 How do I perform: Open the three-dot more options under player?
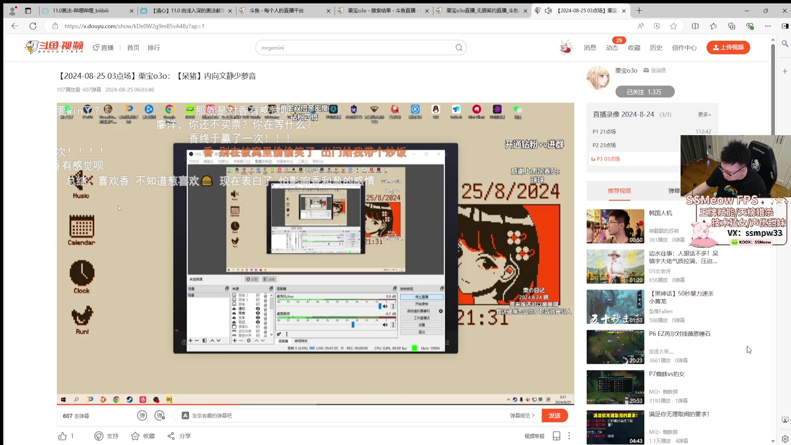pyautogui.click(x=569, y=436)
